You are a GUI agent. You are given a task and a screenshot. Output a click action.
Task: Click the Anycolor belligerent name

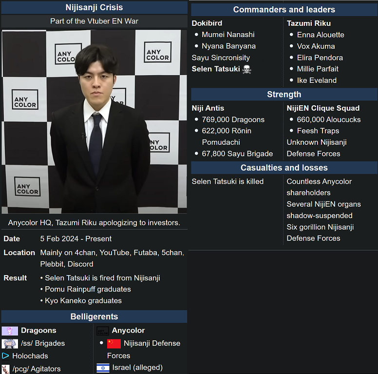point(128,331)
